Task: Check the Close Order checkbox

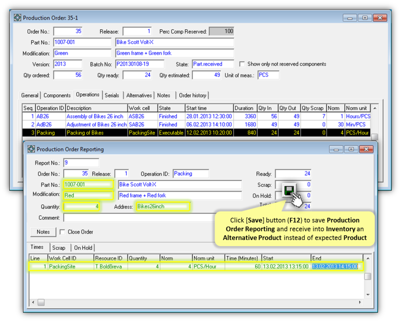Action: (62, 232)
